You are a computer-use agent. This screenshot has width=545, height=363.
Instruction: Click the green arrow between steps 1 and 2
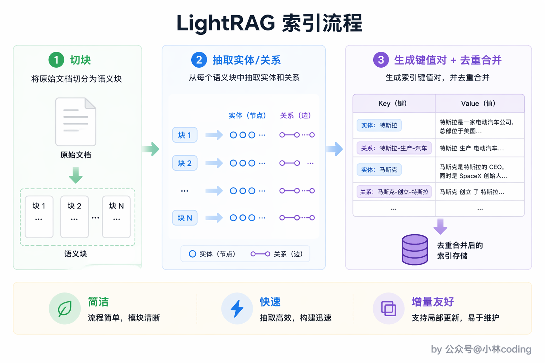tap(151, 149)
